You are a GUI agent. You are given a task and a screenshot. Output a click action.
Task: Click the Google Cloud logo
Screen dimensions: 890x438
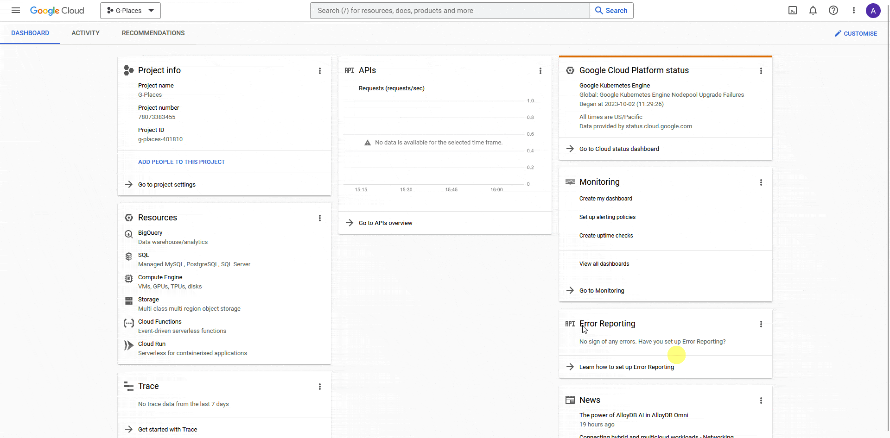[x=57, y=11]
